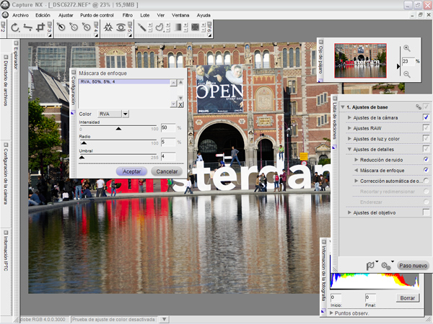Viewport: 433px width, 324px height.
Task: Open the flag version icon in edit list
Action: pos(370,266)
